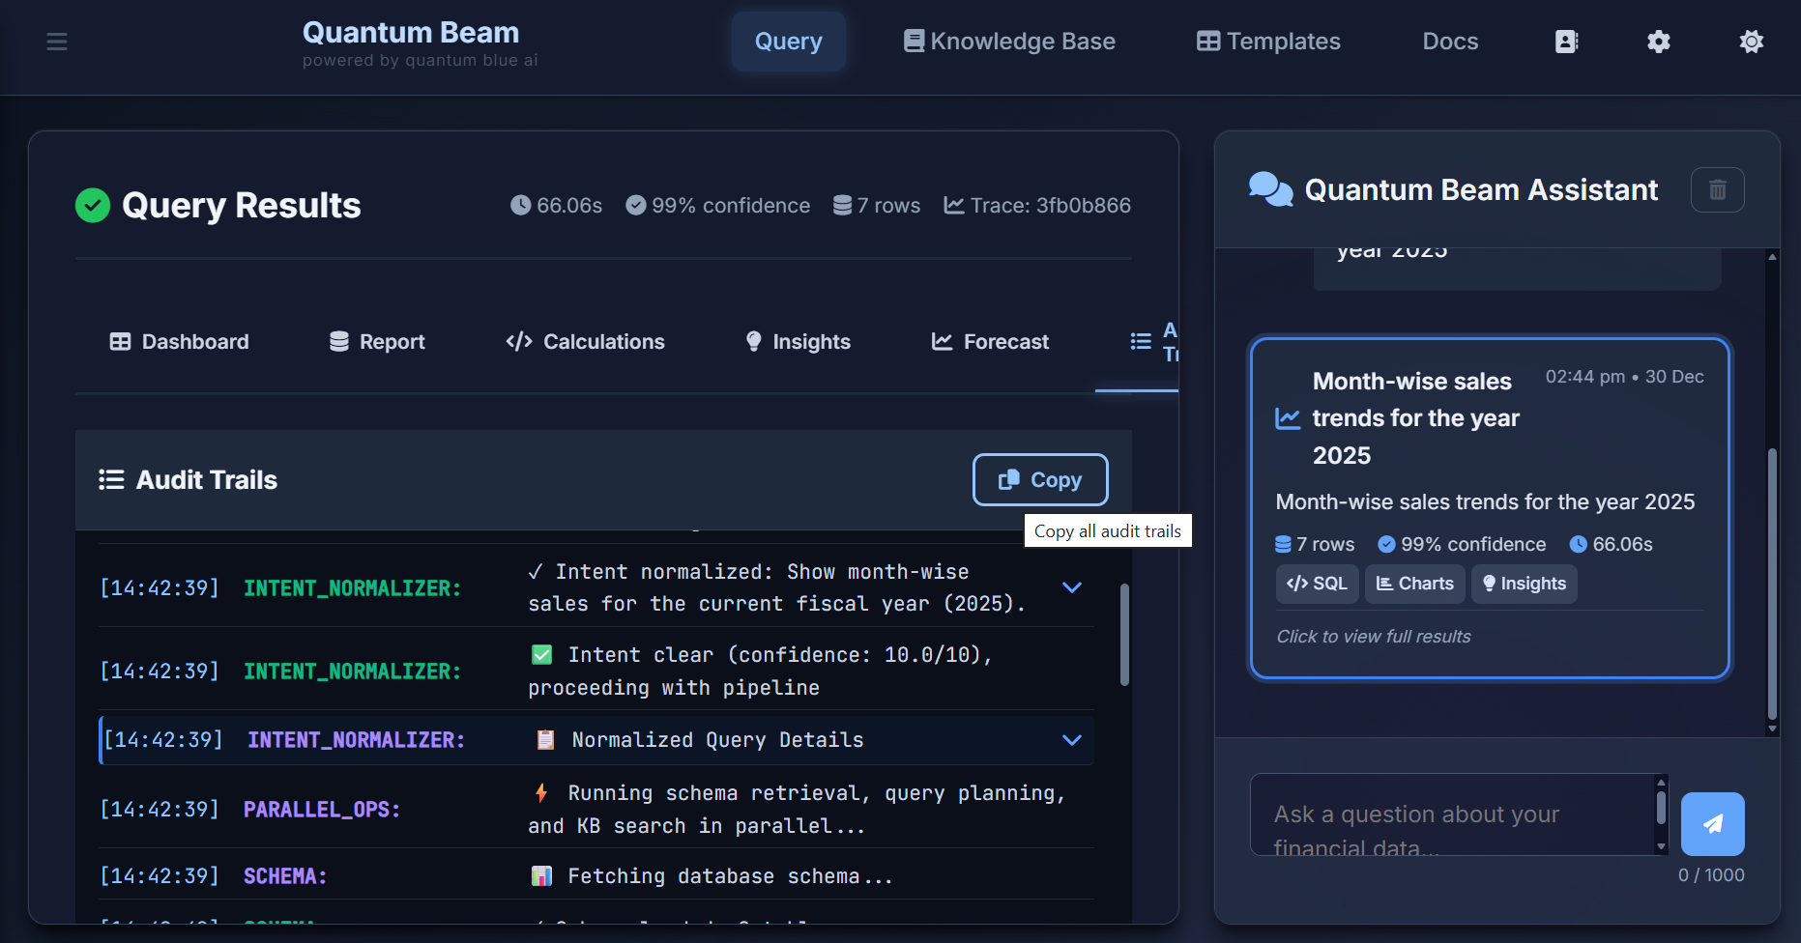The width and height of the screenshot is (1801, 943).
Task: Expand the 'Intent normalized' log entry chevron
Action: [x=1072, y=587]
